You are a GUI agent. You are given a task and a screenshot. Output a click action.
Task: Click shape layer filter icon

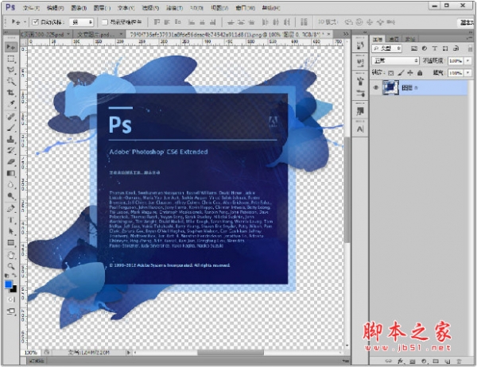445,48
